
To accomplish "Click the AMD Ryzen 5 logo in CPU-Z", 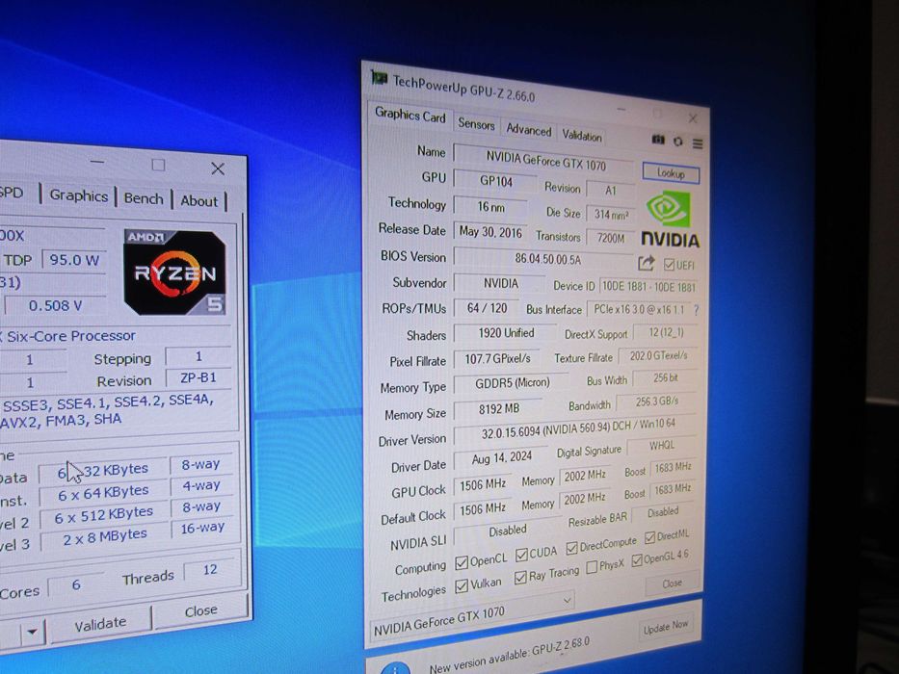I will 174,272.
